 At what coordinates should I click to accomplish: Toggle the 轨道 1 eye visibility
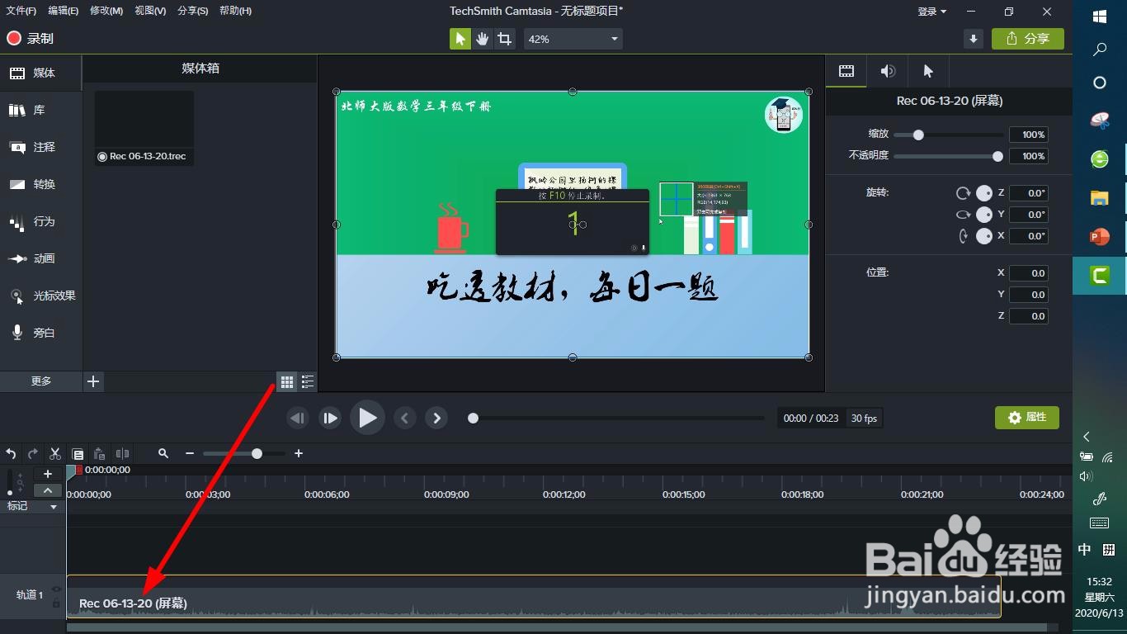click(56, 589)
